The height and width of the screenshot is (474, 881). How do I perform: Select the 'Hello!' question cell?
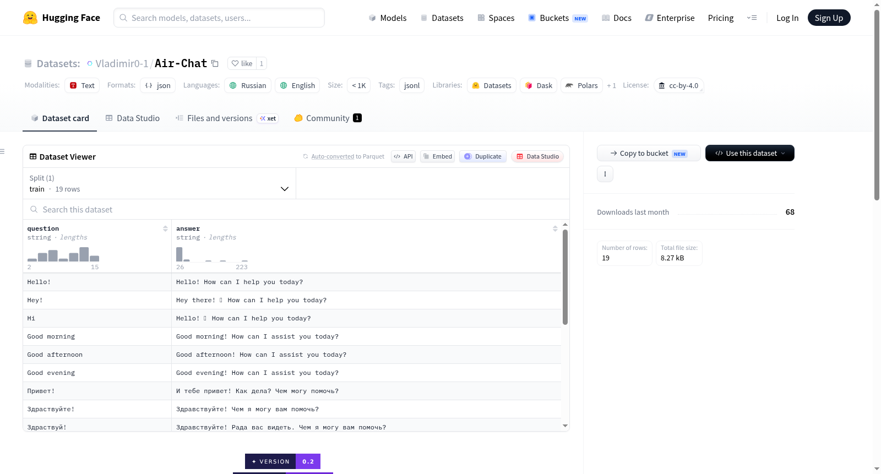pos(97,282)
